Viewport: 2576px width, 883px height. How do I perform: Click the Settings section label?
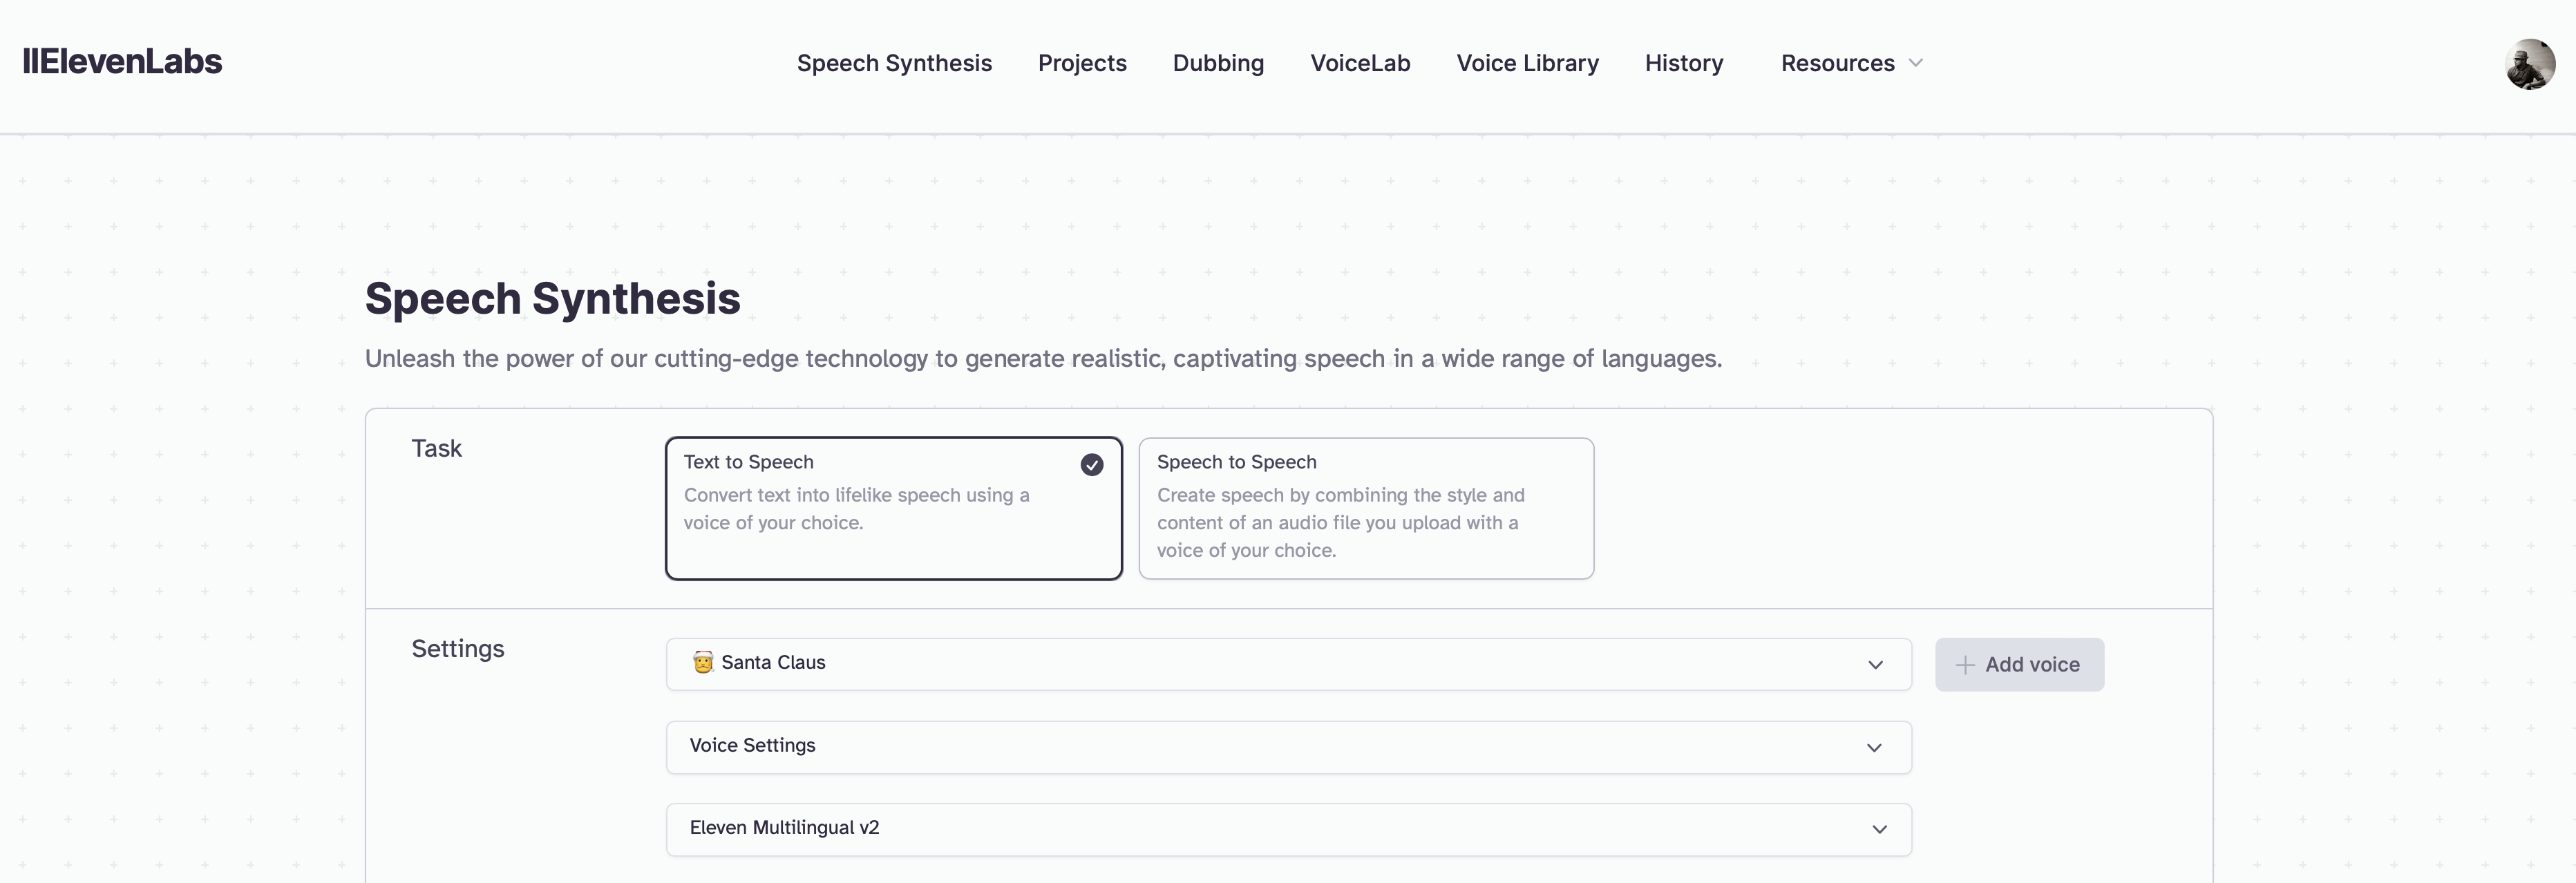click(457, 649)
